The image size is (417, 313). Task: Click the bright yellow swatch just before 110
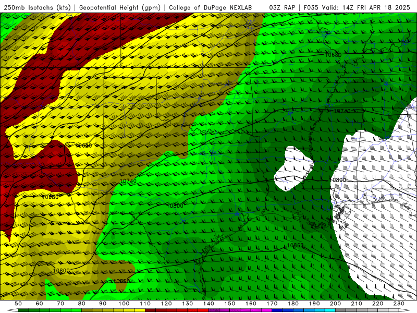[x=140, y=310]
